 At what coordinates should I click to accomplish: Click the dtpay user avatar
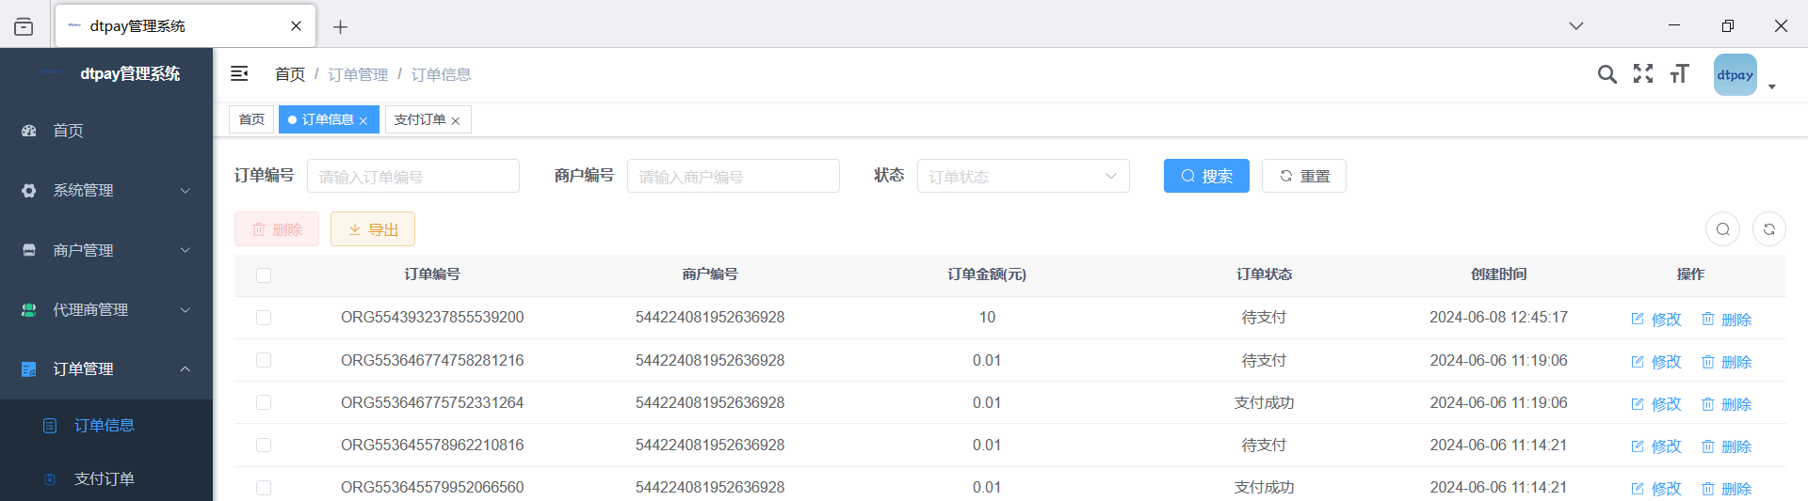pyautogui.click(x=1735, y=75)
